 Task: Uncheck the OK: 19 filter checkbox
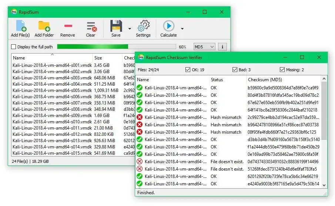coord(188,70)
